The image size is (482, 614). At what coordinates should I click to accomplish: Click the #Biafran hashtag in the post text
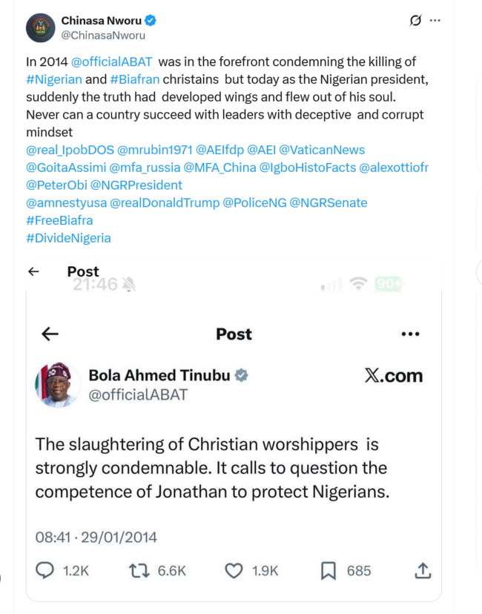pyautogui.click(x=135, y=80)
